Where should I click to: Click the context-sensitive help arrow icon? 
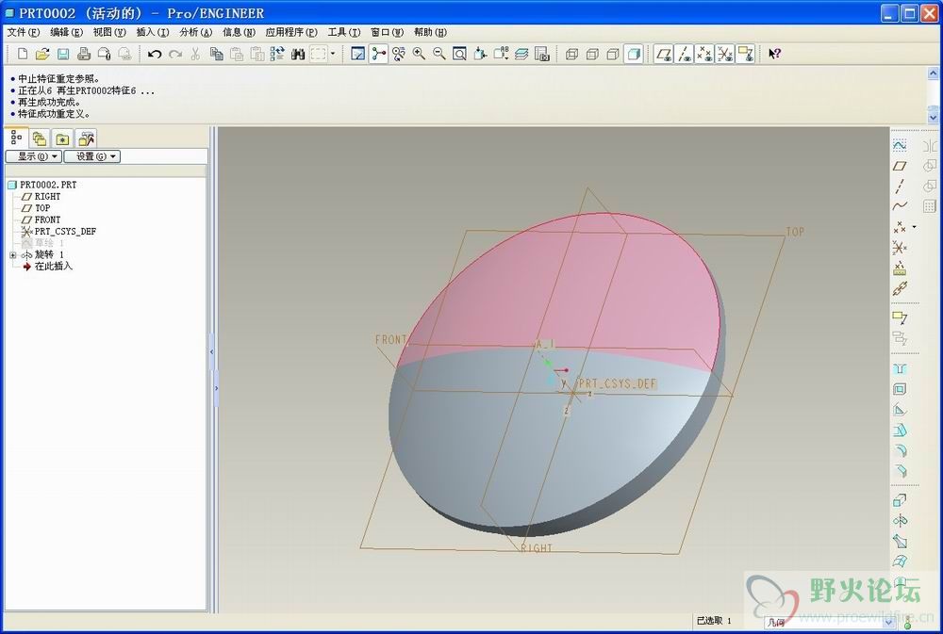point(774,54)
